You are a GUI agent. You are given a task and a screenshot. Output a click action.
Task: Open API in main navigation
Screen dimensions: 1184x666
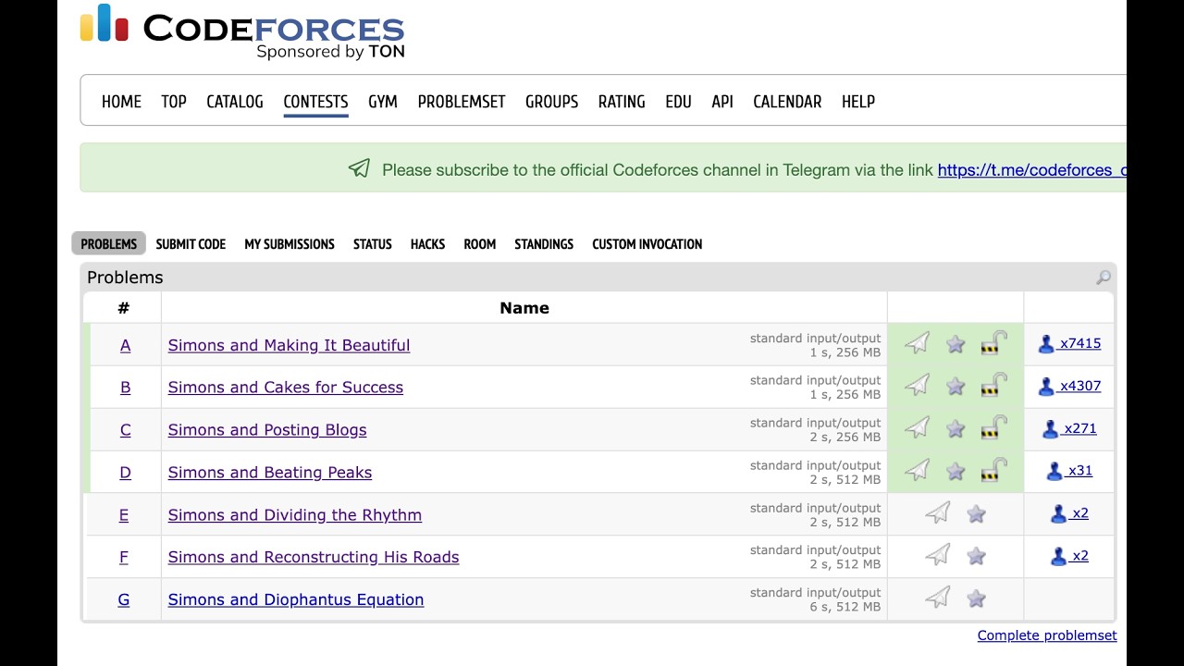coord(722,102)
